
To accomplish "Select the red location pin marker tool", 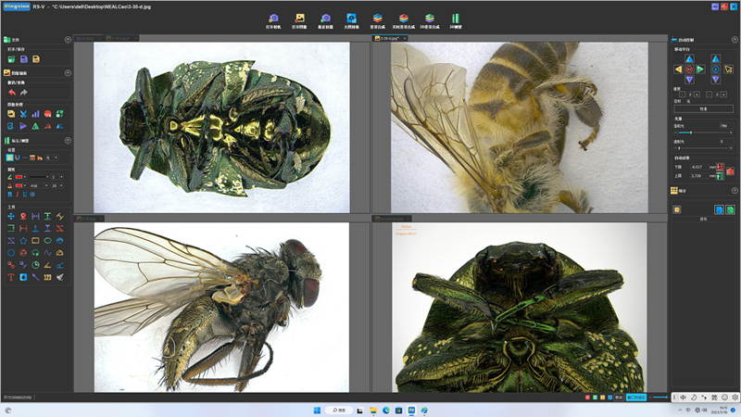I will pyautogui.click(x=23, y=216).
